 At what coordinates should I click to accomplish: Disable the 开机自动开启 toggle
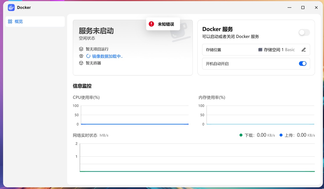tap(302, 64)
